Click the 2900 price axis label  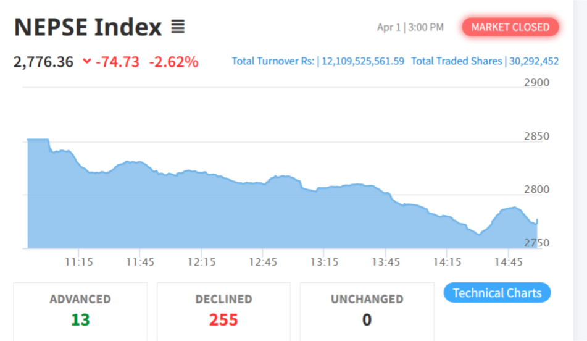click(x=536, y=83)
